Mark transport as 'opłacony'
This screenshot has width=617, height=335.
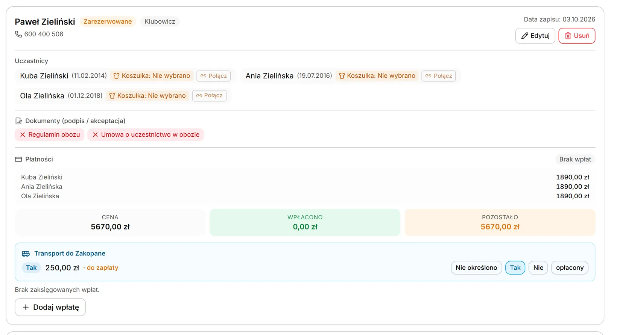570,268
